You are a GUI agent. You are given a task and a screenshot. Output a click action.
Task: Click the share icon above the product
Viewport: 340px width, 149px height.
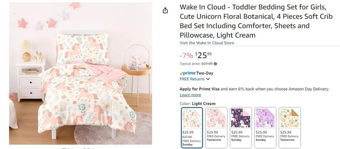pos(165,11)
